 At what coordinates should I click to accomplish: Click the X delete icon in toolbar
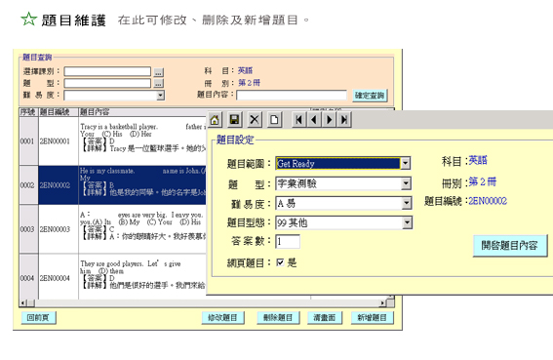click(x=255, y=120)
